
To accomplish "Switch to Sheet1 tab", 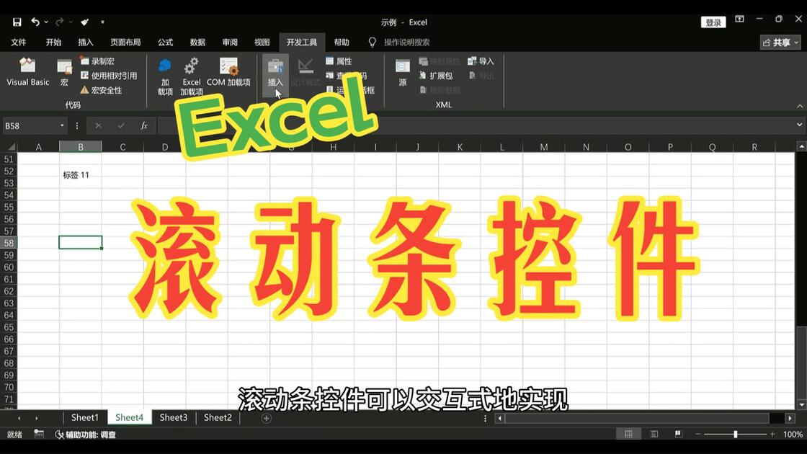I will point(84,417).
